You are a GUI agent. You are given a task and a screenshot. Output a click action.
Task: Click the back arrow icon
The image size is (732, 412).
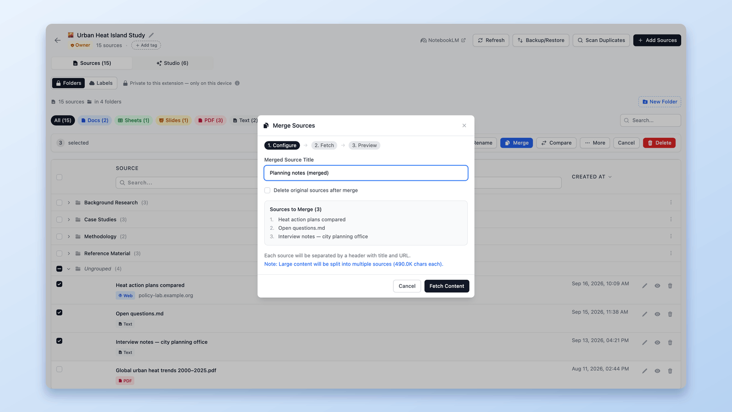(57, 40)
